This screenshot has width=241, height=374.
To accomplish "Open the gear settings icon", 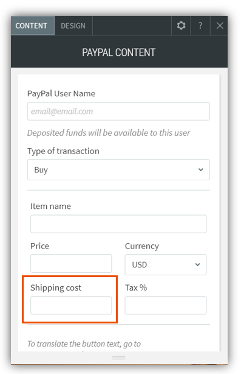I will pos(181,26).
